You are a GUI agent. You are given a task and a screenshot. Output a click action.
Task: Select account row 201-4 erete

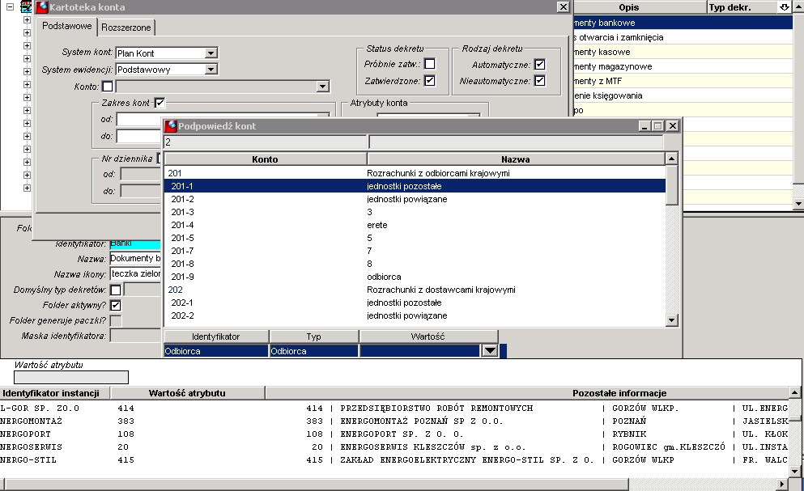(x=415, y=225)
